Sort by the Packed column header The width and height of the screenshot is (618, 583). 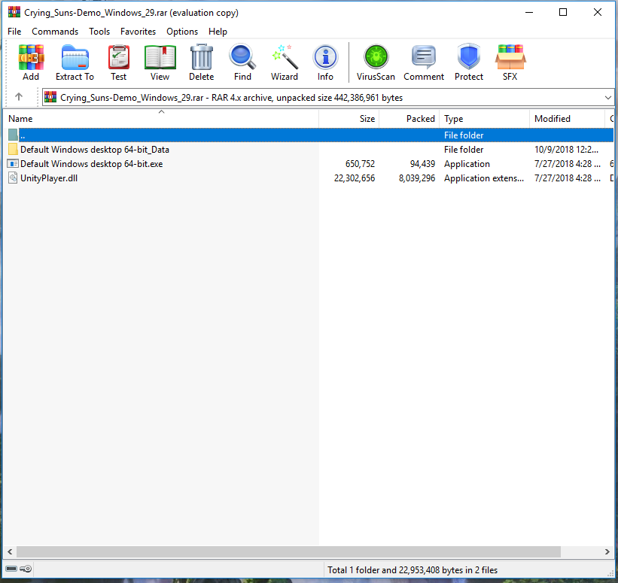point(409,119)
